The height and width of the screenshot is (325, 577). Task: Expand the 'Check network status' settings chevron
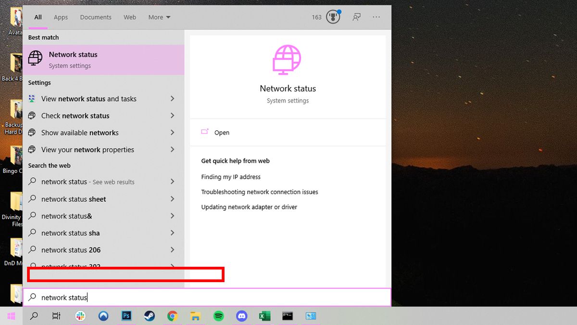click(x=172, y=116)
